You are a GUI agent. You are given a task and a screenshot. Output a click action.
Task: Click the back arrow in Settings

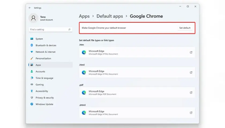point(30,8)
